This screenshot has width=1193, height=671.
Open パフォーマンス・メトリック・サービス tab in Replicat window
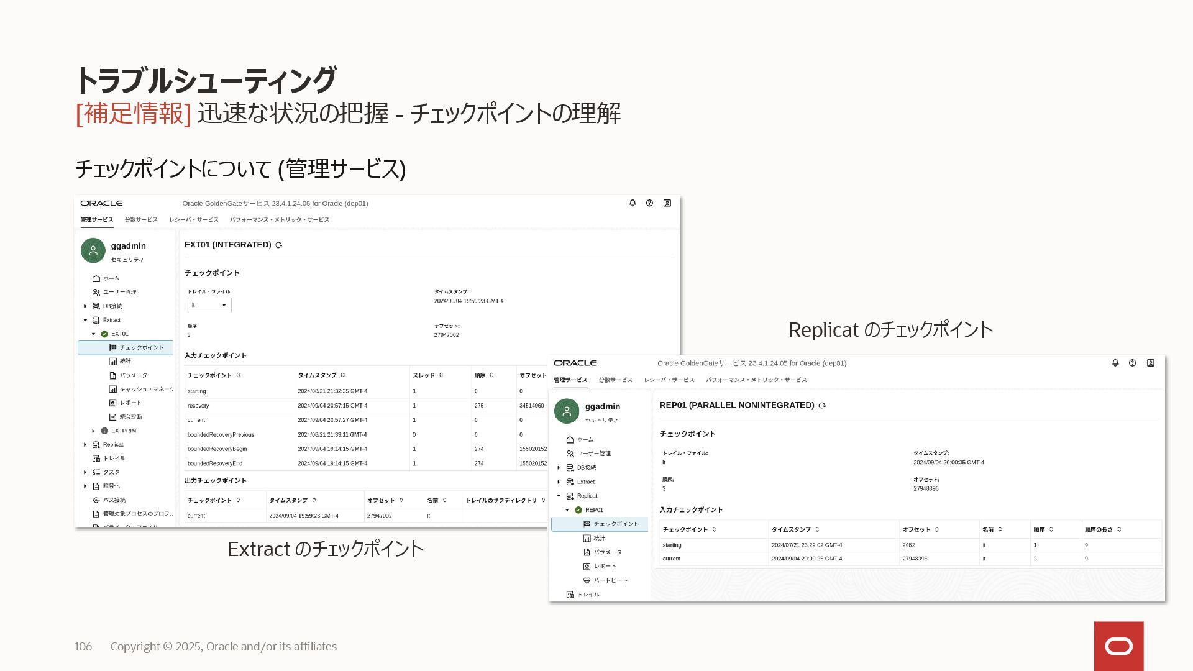pyautogui.click(x=756, y=380)
